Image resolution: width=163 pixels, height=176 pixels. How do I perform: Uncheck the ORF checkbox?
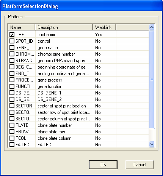point(12,35)
